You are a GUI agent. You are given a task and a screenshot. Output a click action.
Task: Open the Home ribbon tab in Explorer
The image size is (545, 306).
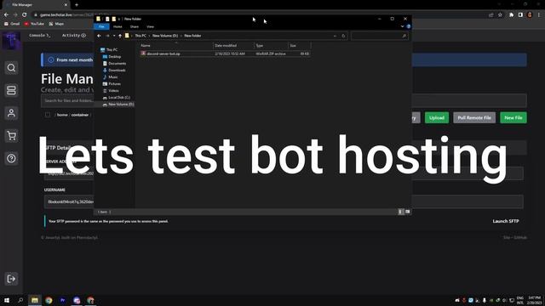tap(118, 26)
